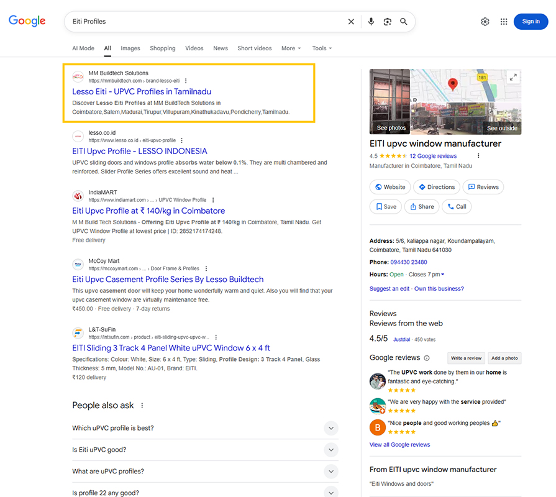Click the See photos thumbnail
The width and height of the screenshot is (556, 497).
[x=390, y=102]
